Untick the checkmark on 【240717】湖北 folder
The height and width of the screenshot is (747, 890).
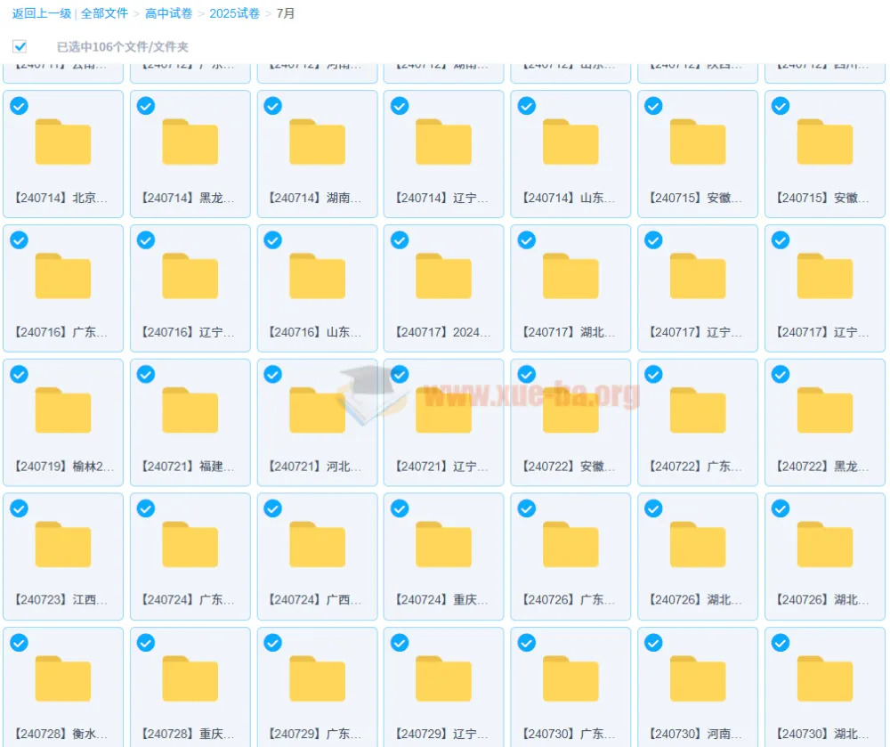pyautogui.click(x=527, y=240)
